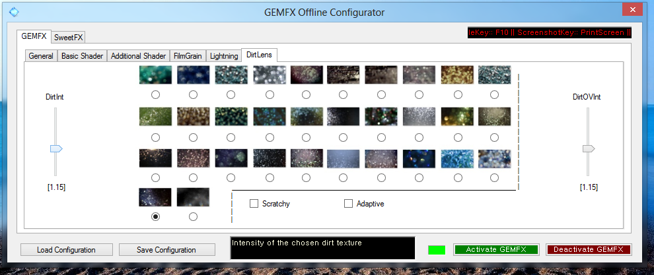Select the radio under the first top-row teal texture
Screen dimensions: 654x275
point(156,95)
